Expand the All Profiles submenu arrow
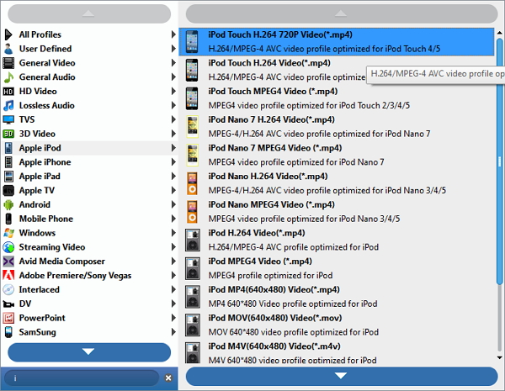 pos(173,34)
